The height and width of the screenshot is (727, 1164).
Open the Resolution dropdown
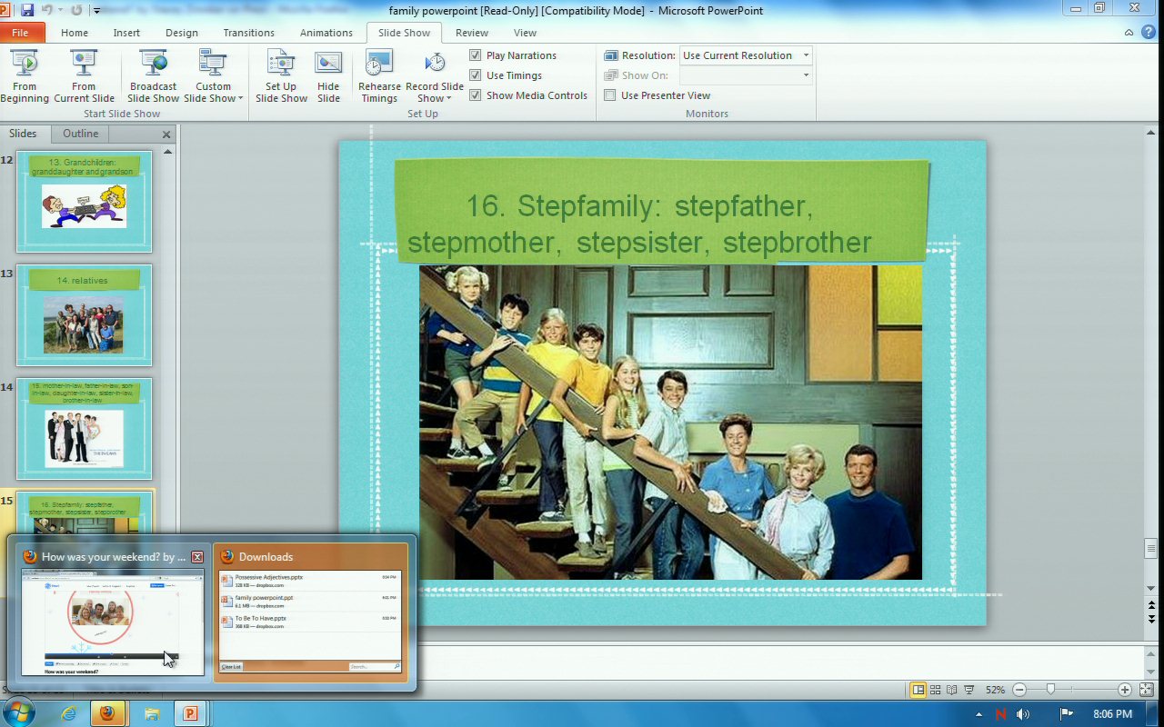(x=805, y=55)
